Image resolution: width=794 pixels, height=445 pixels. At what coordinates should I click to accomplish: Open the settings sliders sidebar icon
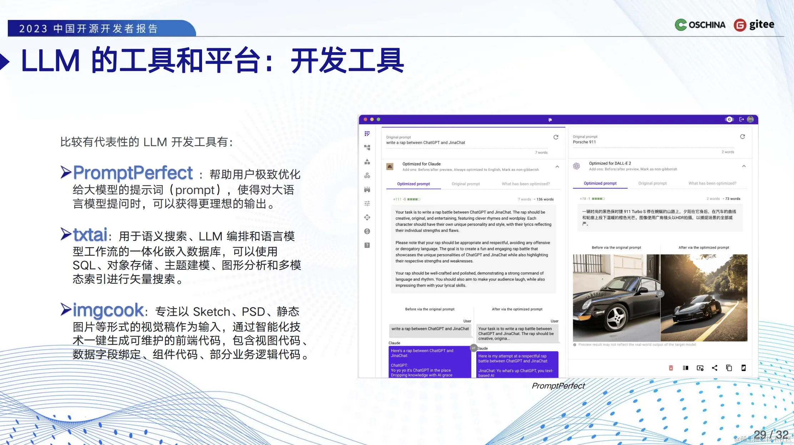pos(367,204)
